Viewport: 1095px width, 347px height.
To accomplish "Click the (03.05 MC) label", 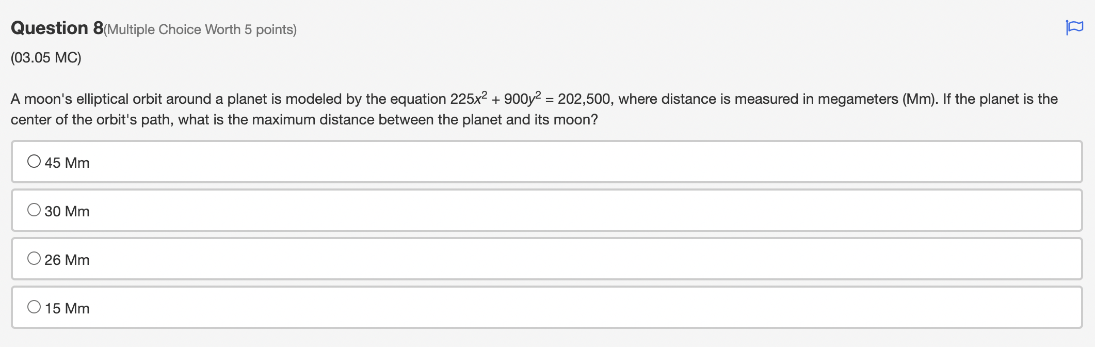I will coord(45,57).
